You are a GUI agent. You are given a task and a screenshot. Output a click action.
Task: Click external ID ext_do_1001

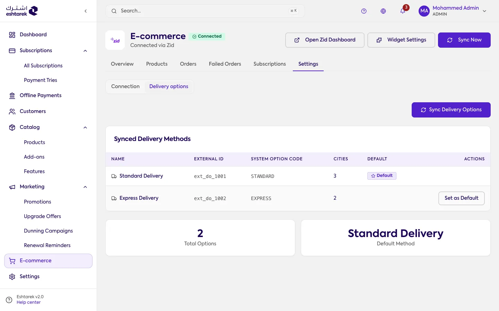(210, 176)
